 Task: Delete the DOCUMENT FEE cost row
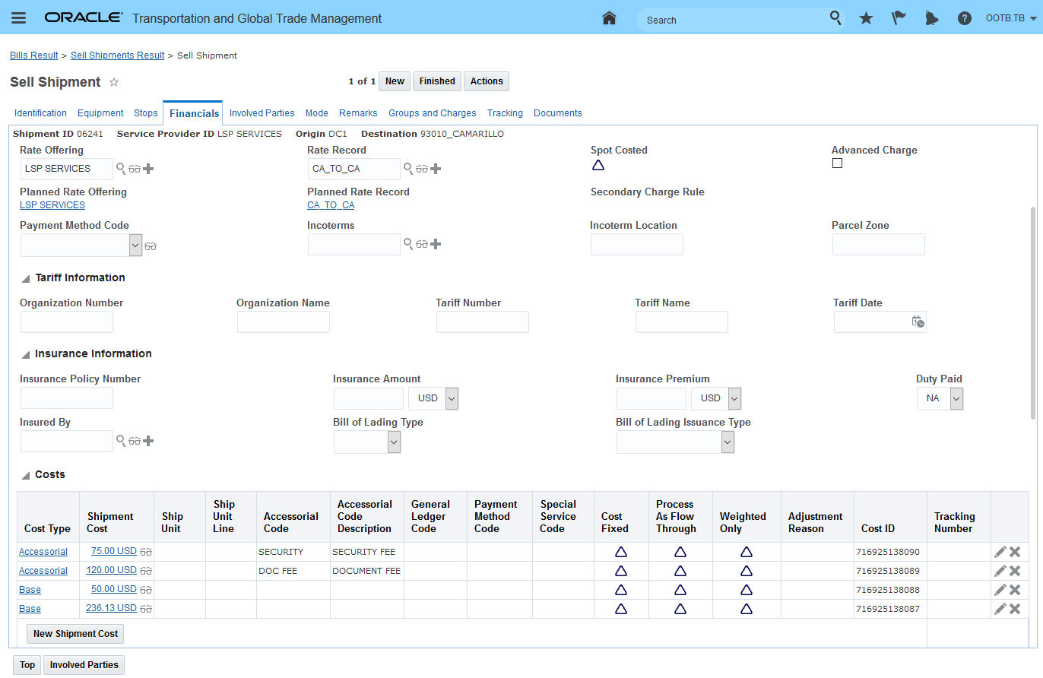pos(1014,571)
